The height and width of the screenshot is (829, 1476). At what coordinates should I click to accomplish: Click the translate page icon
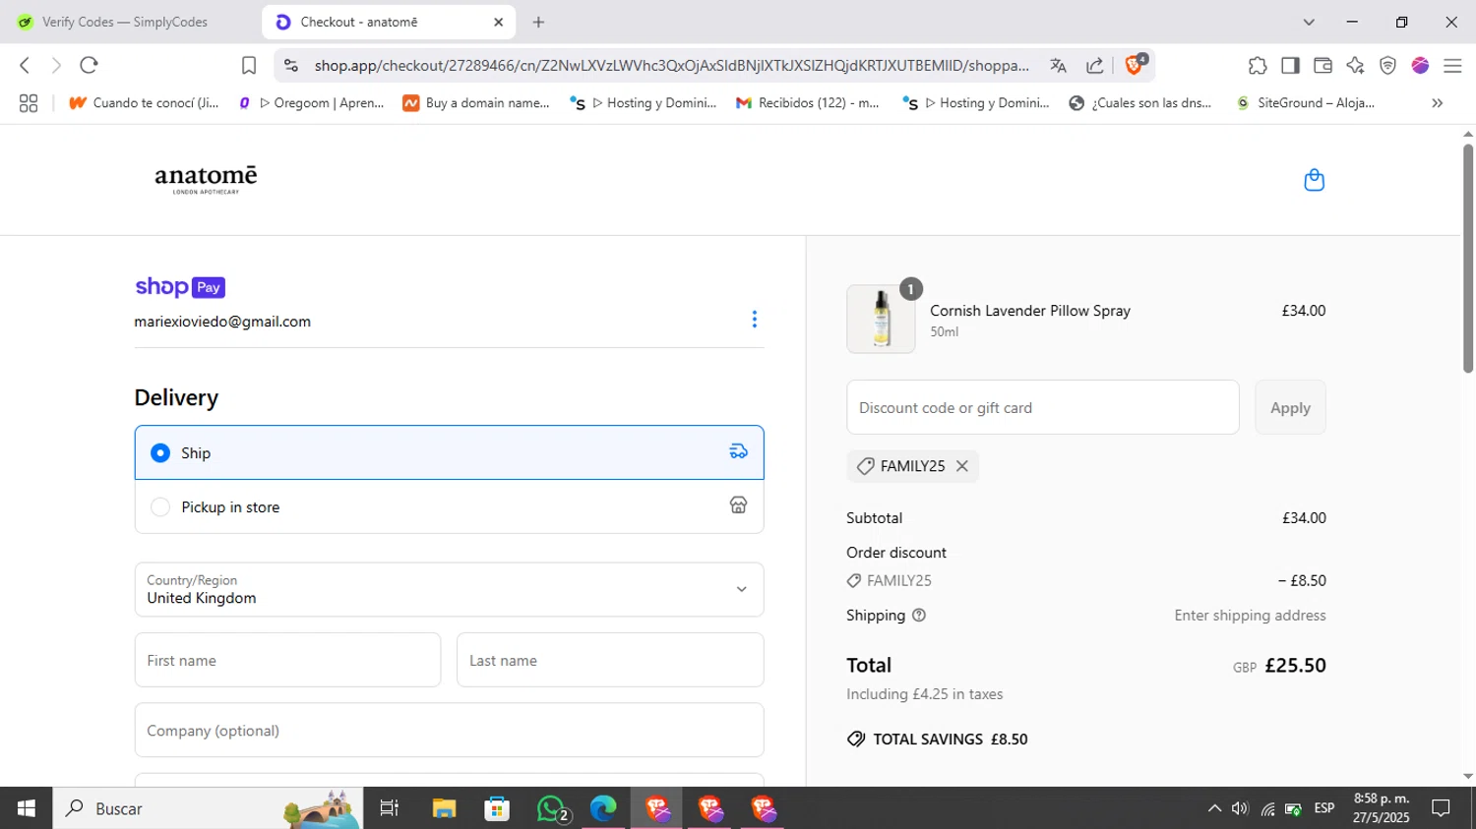1059,66
